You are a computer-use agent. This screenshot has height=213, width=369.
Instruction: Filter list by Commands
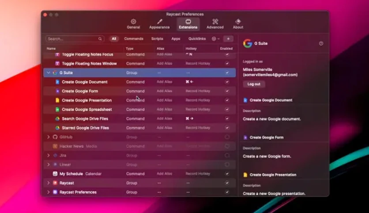pos(134,39)
